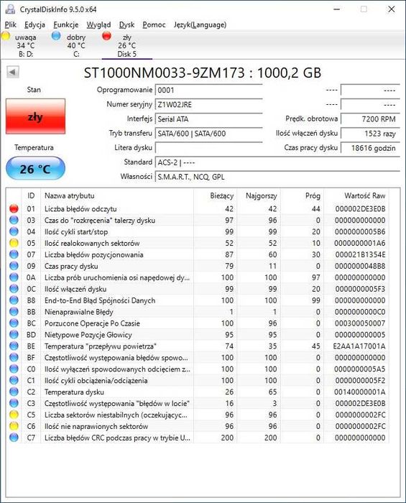Click the serial number field Z1W02JRE
The height and width of the screenshot is (503, 406).
pos(209,105)
